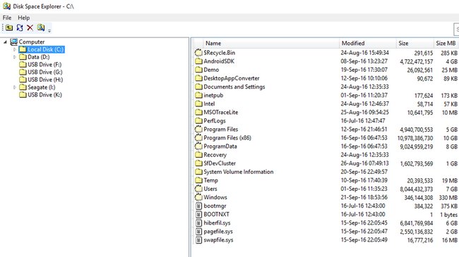Click the Windows folder icon
The image size is (459, 257).
tap(198, 197)
